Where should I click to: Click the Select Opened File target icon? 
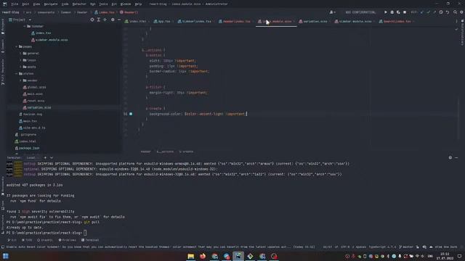pos(92,20)
